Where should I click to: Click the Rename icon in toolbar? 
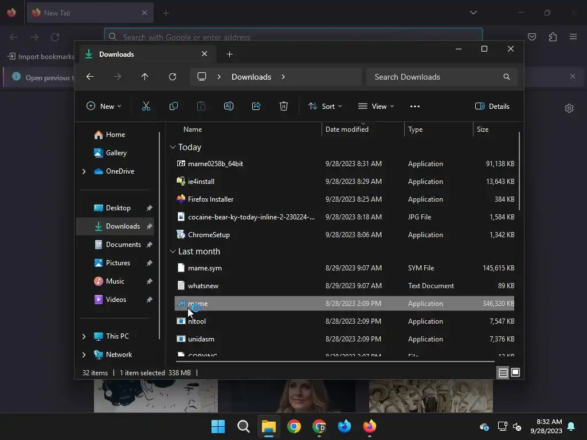pyautogui.click(x=229, y=106)
